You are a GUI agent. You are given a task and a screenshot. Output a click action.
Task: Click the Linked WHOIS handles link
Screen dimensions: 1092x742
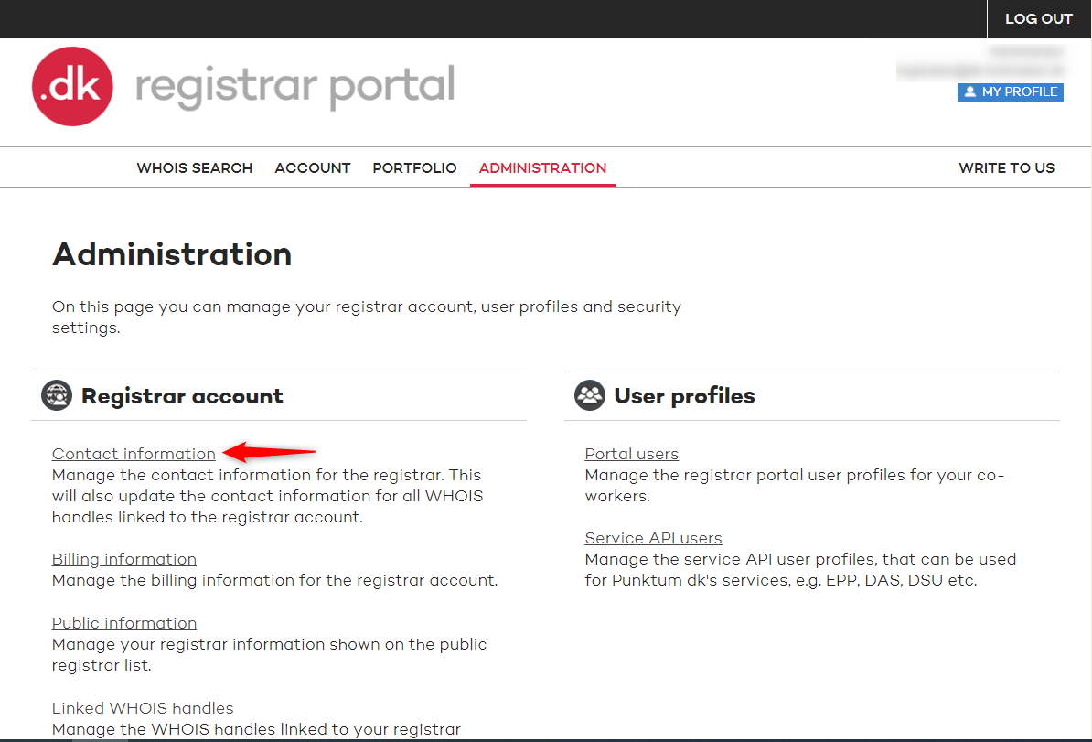pos(142,708)
